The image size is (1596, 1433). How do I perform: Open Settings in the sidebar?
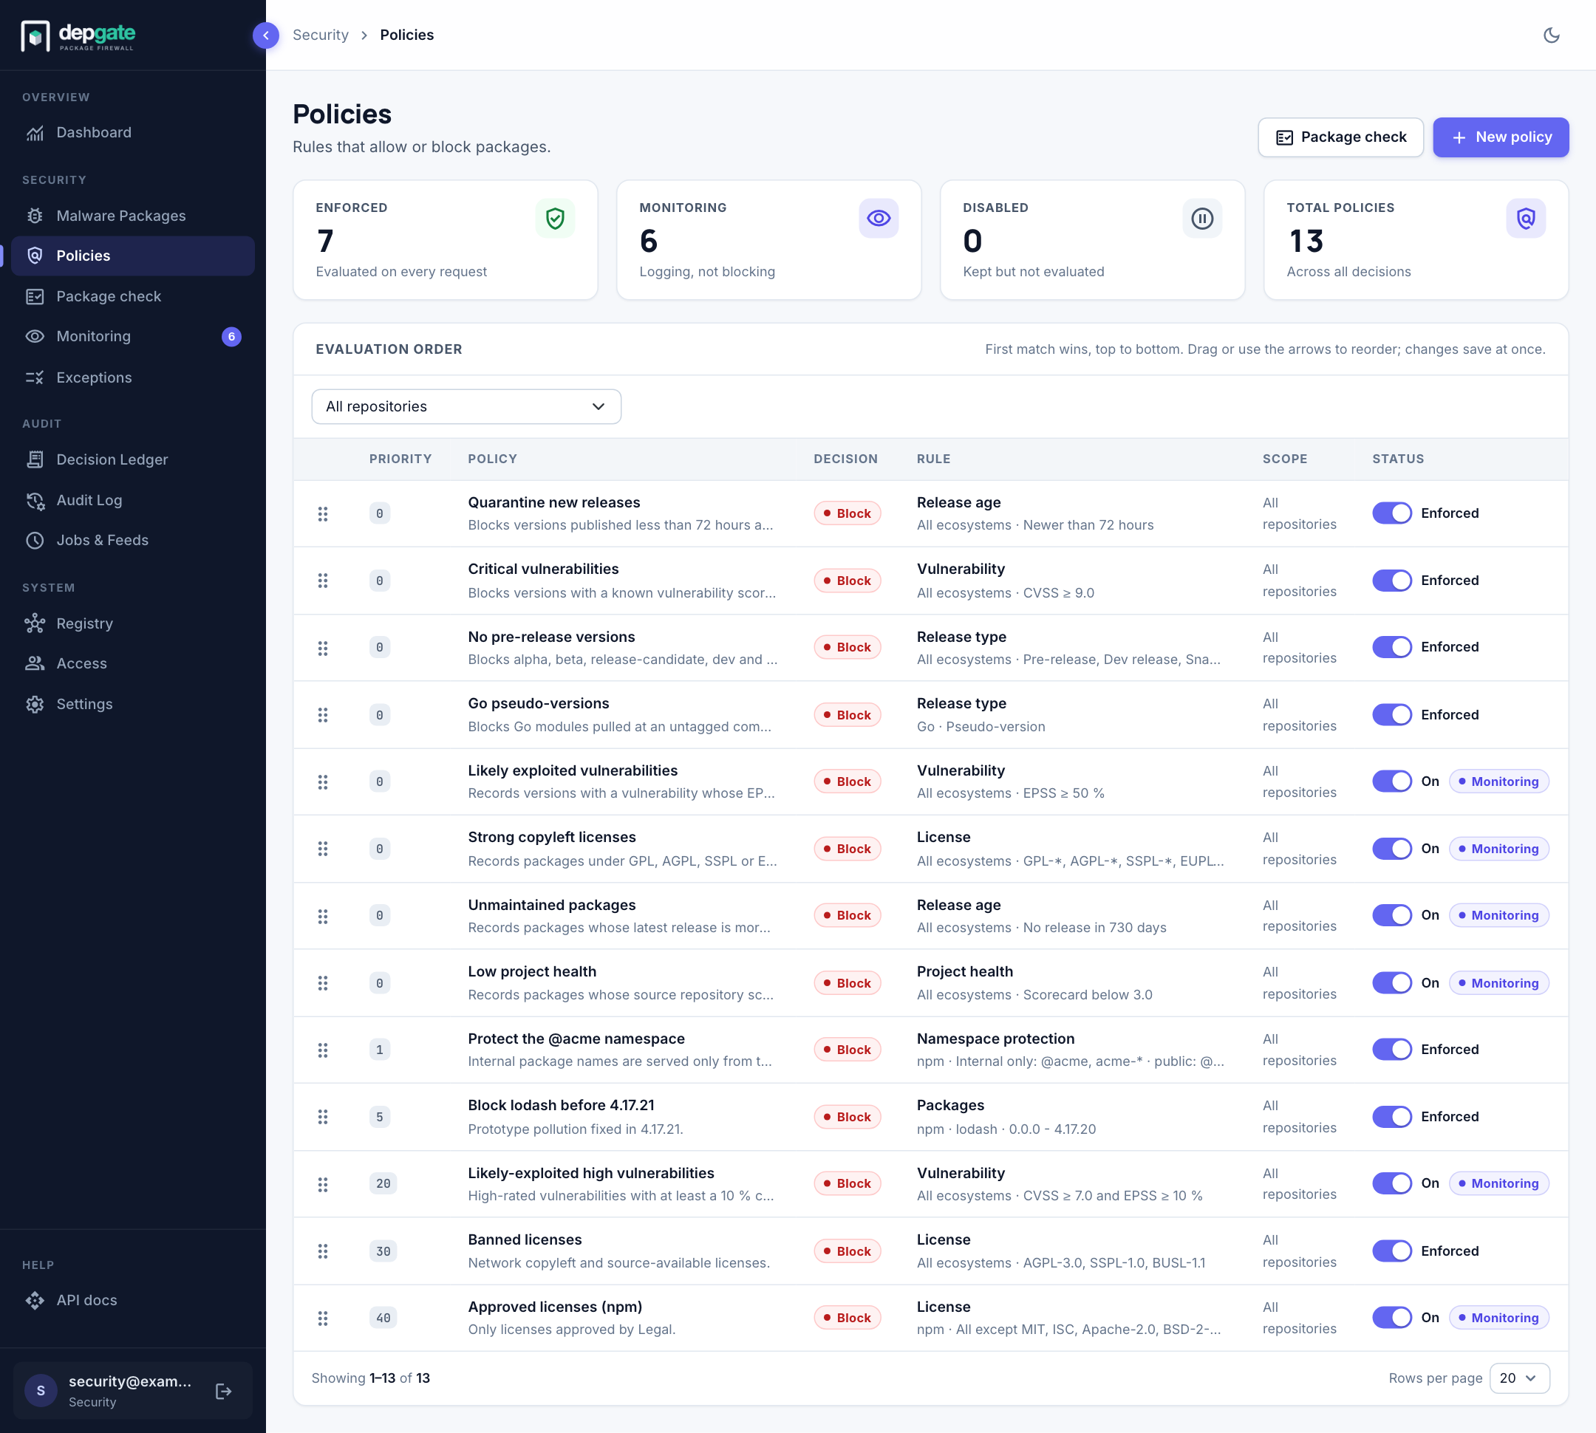coord(132,704)
